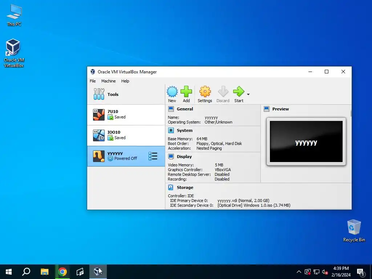Click the Storage section header
This screenshot has height=279, width=372.
coord(185,187)
